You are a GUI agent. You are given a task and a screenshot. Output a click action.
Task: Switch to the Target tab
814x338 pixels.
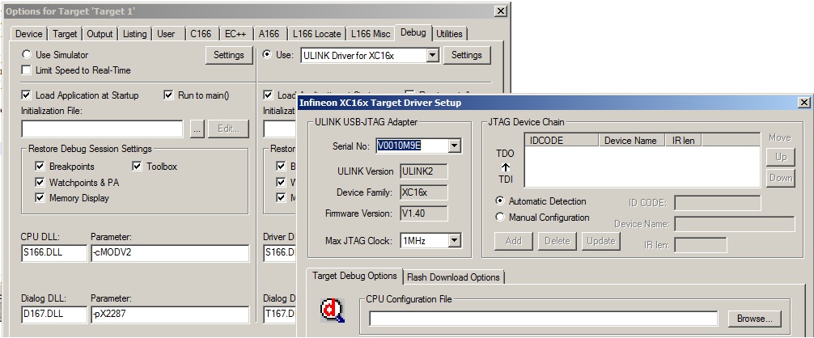pyautogui.click(x=65, y=34)
